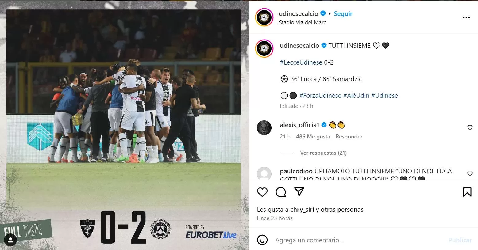Open udinesecalcio profile picture in the header

pyautogui.click(x=264, y=17)
